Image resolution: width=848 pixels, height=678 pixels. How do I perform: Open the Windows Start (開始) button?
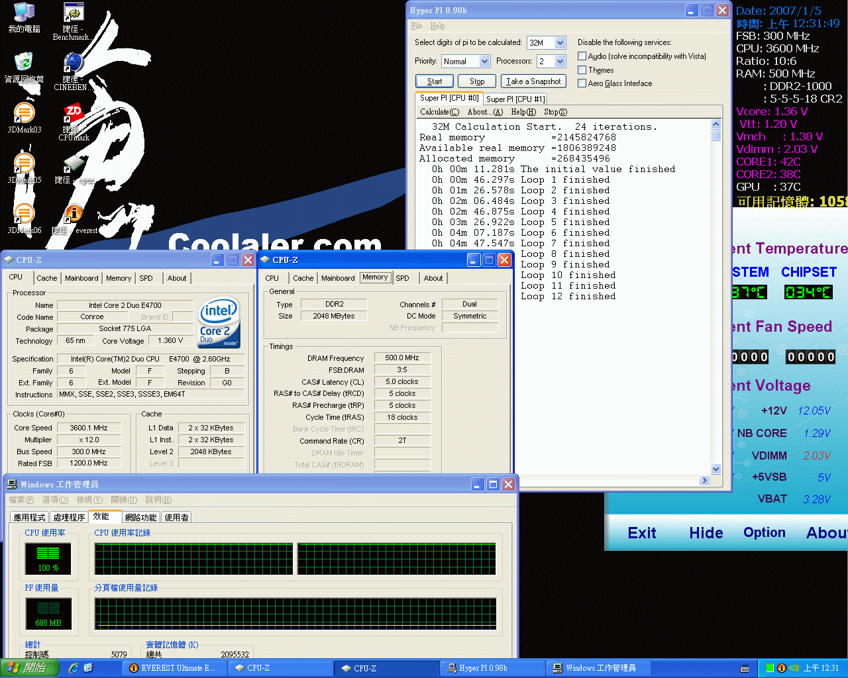click(x=29, y=668)
